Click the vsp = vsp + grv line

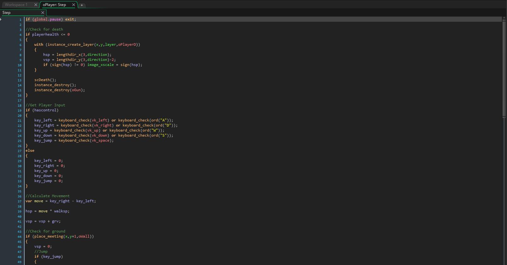(43, 221)
